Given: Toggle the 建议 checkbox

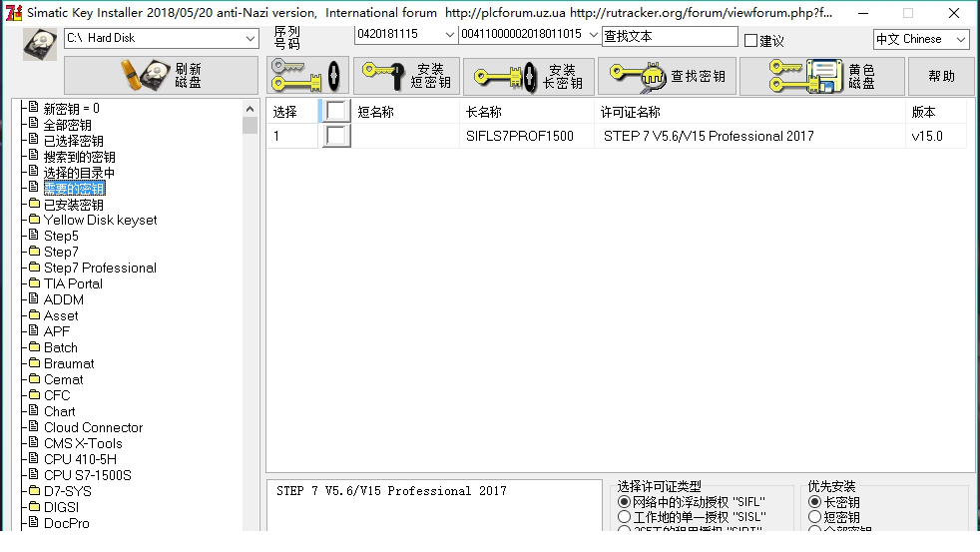Looking at the screenshot, I should [750, 41].
